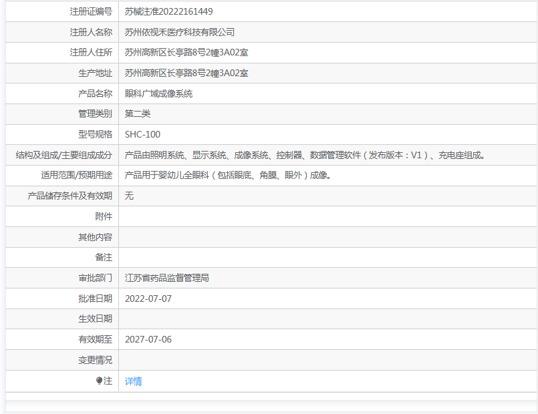Image resolution: width=538 pixels, height=414 pixels.
Task: Click the 型号规格 label
Action: pos(95,134)
